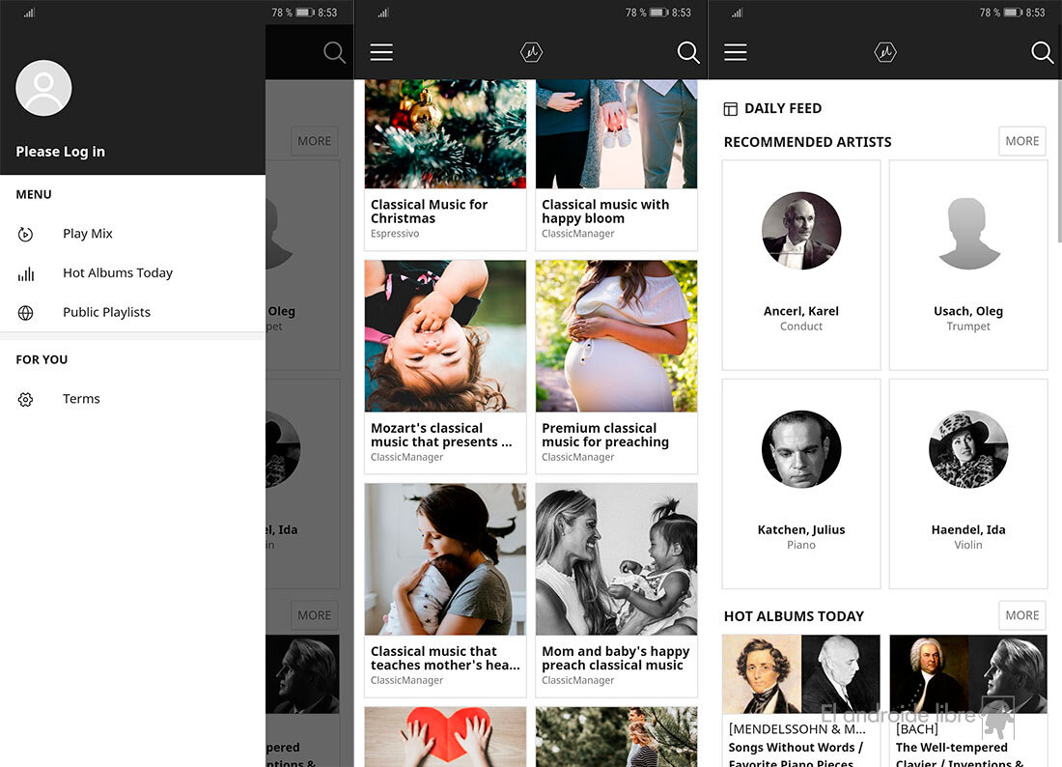Tap the profile avatar in the side drawer
The height and width of the screenshot is (767, 1062).
coord(43,88)
